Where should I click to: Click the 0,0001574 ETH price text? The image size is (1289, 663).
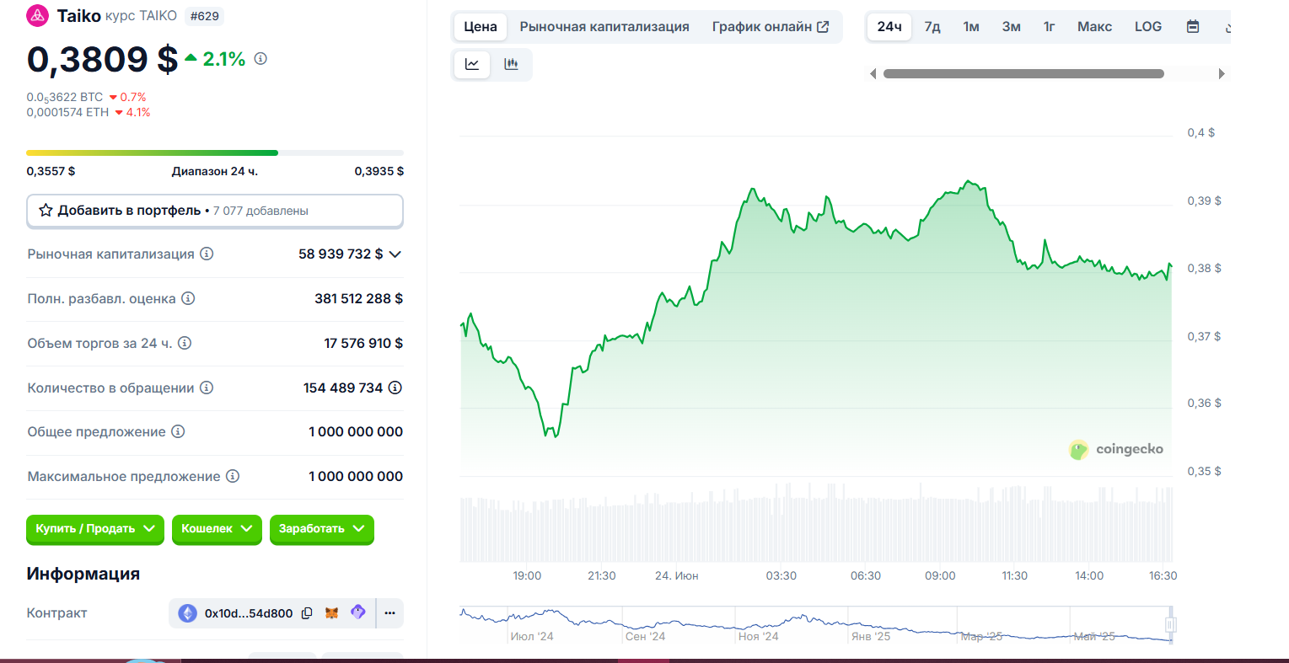(67, 112)
